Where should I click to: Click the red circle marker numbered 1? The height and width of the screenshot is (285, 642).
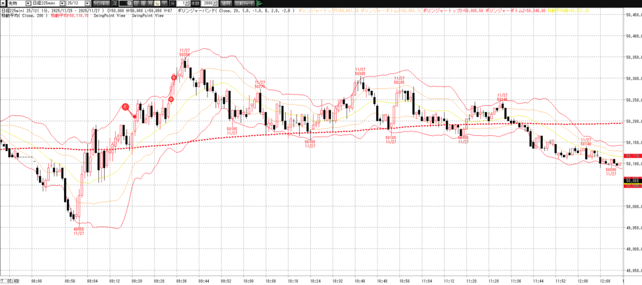(x=125, y=107)
